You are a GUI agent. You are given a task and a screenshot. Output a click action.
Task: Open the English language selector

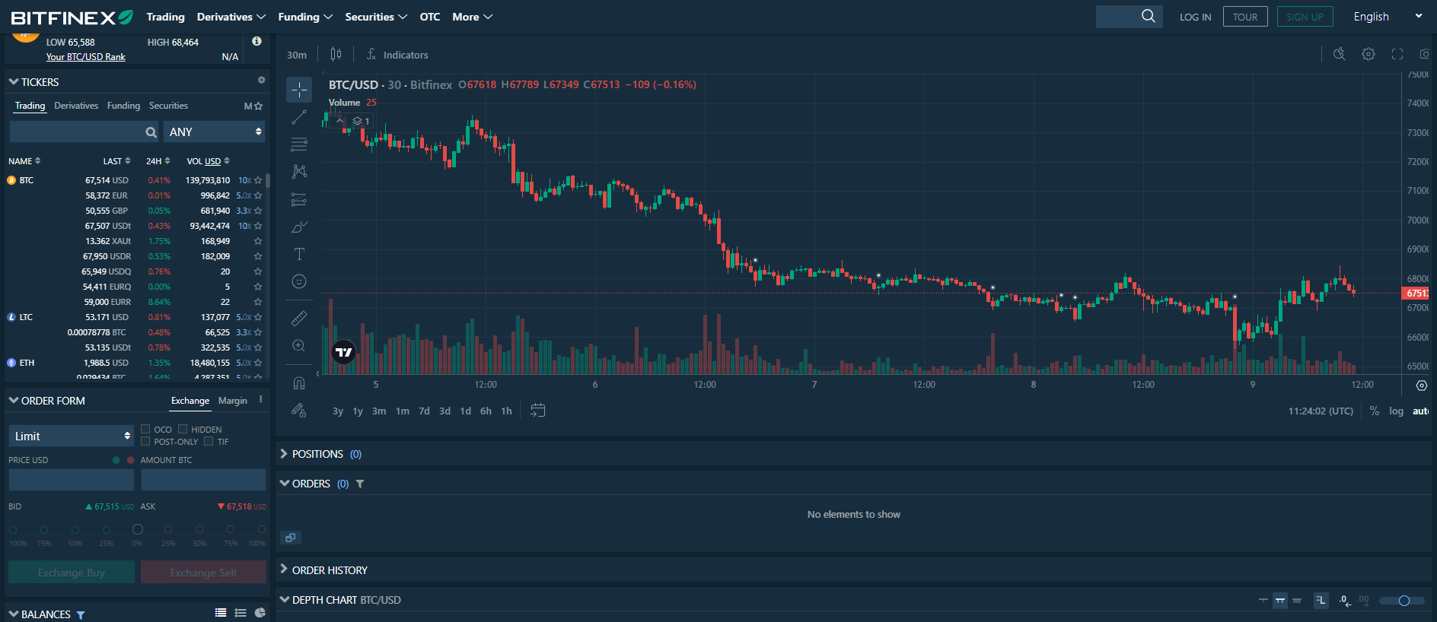tap(1388, 17)
